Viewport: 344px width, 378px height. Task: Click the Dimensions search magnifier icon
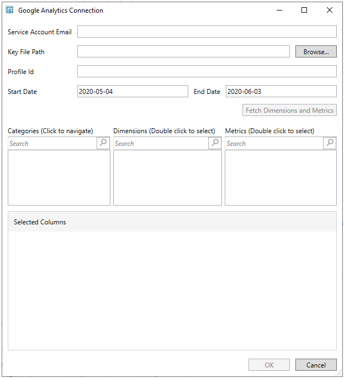[x=215, y=143]
